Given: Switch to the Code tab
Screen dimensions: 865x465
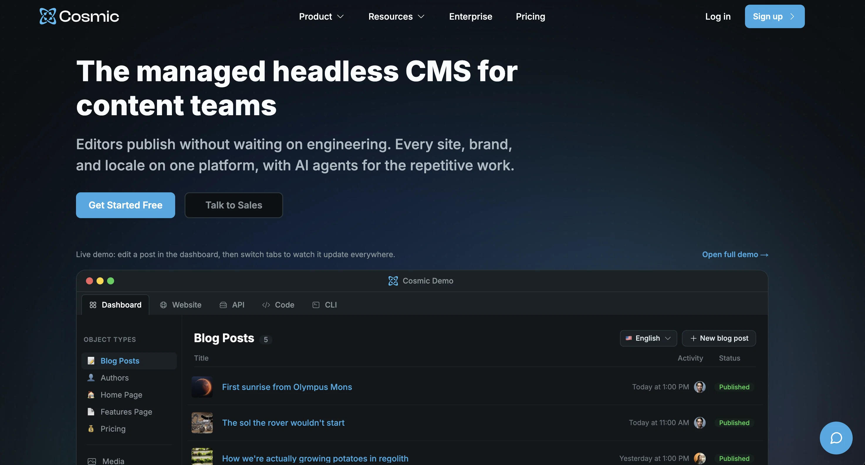Looking at the screenshot, I should tap(278, 305).
